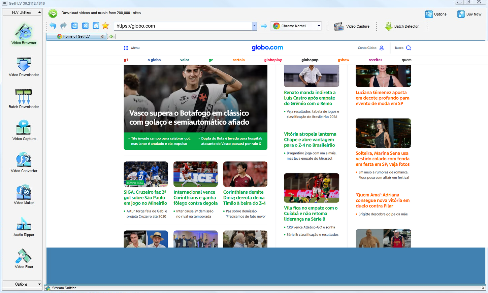Image resolution: width=488 pixels, height=293 pixels.
Task: Open the Video Capture sidebar tool
Action: point(24,131)
